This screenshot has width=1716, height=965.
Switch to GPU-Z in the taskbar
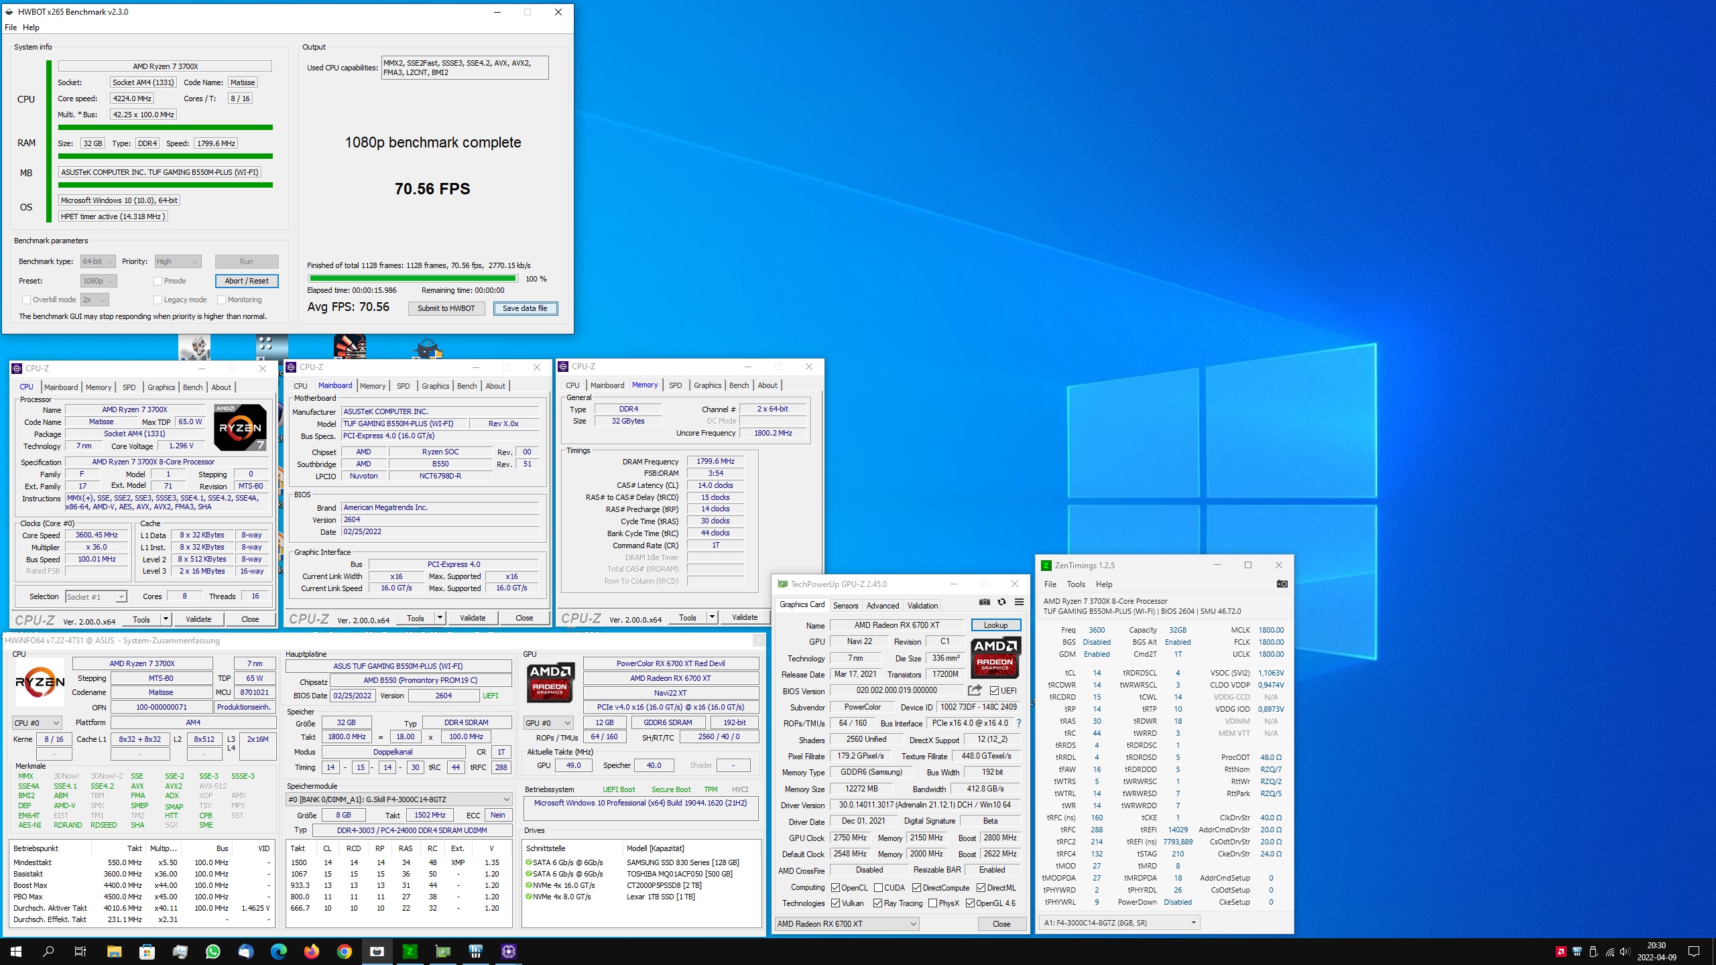tap(442, 952)
